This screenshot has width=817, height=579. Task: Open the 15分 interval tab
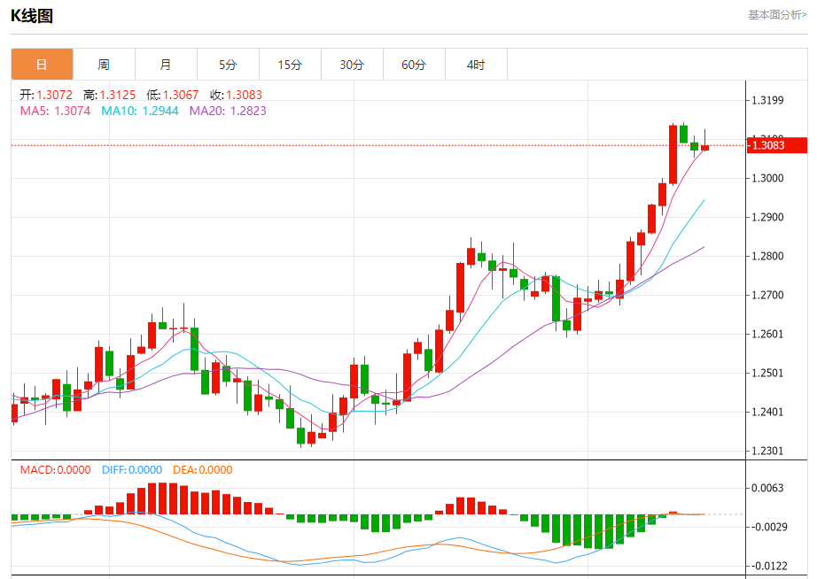tap(290, 65)
